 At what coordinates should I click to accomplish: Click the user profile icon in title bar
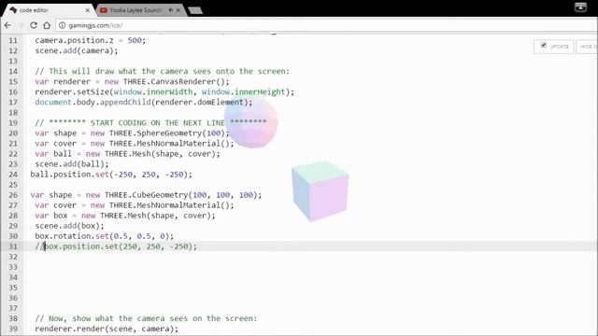tap(580, 7)
